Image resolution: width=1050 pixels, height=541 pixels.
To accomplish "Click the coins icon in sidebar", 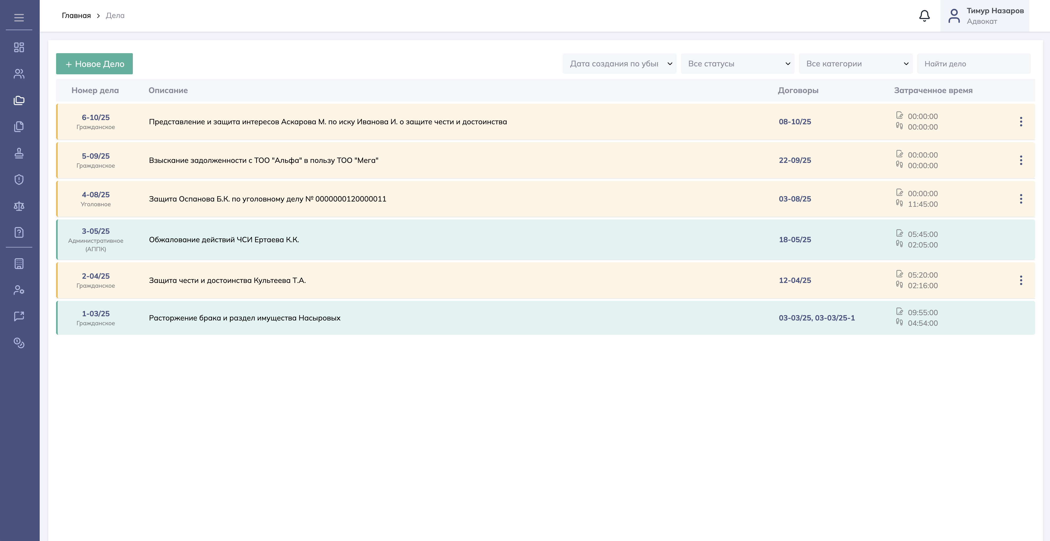I will (x=19, y=343).
